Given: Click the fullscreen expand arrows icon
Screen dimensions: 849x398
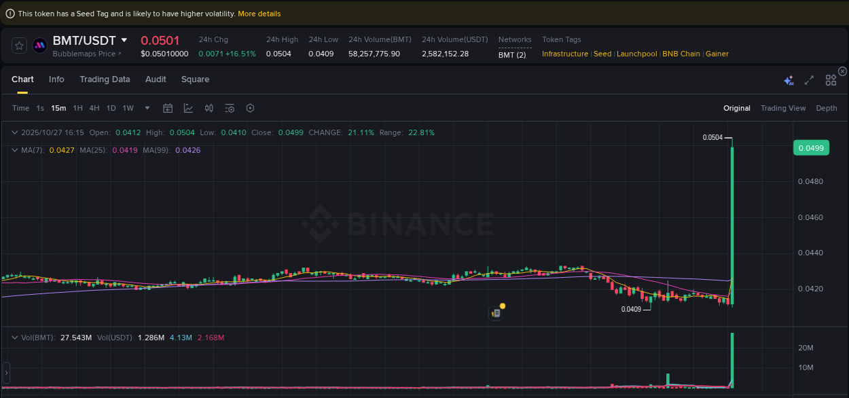Looking at the screenshot, I should [809, 79].
